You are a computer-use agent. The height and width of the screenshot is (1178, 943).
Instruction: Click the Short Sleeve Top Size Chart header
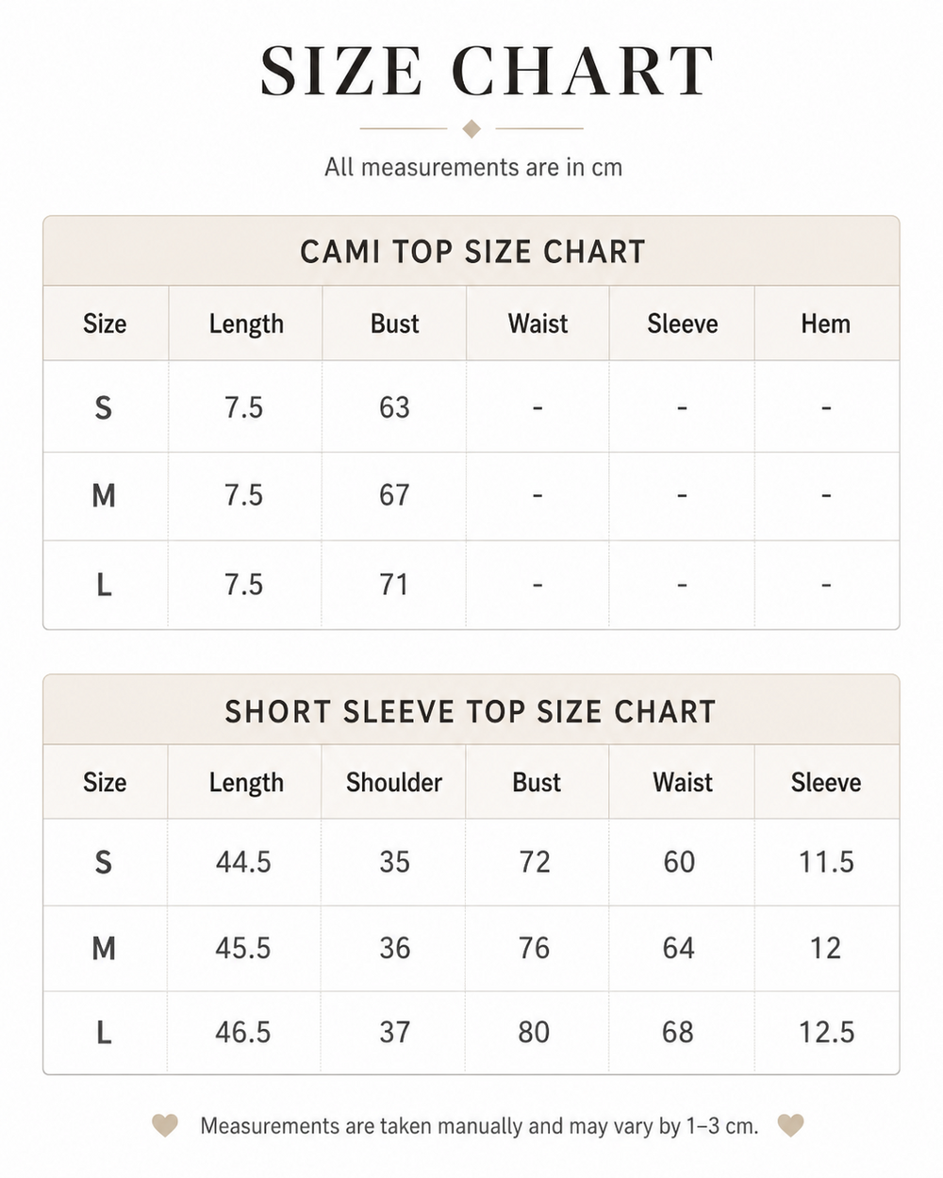click(471, 711)
